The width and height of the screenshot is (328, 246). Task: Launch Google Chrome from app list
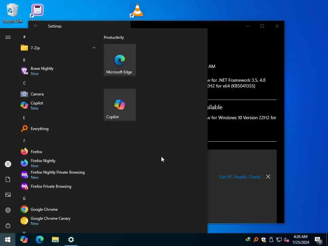58,209
